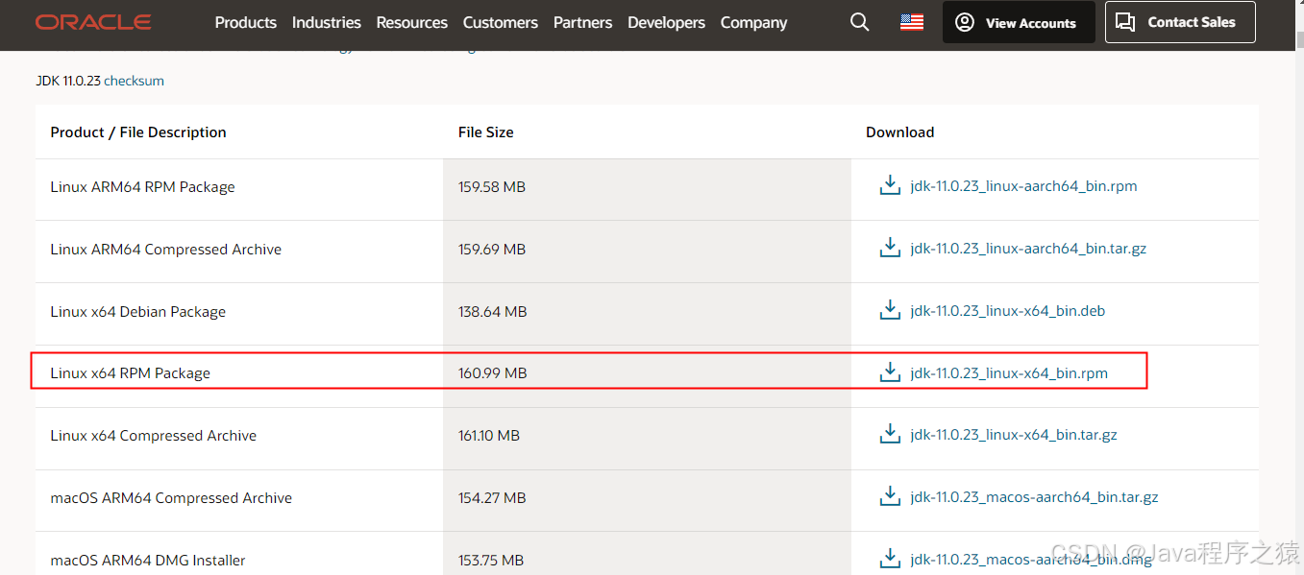Screen dimensions: 1304x575
Task: Open the Customers menu
Action: (501, 22)
